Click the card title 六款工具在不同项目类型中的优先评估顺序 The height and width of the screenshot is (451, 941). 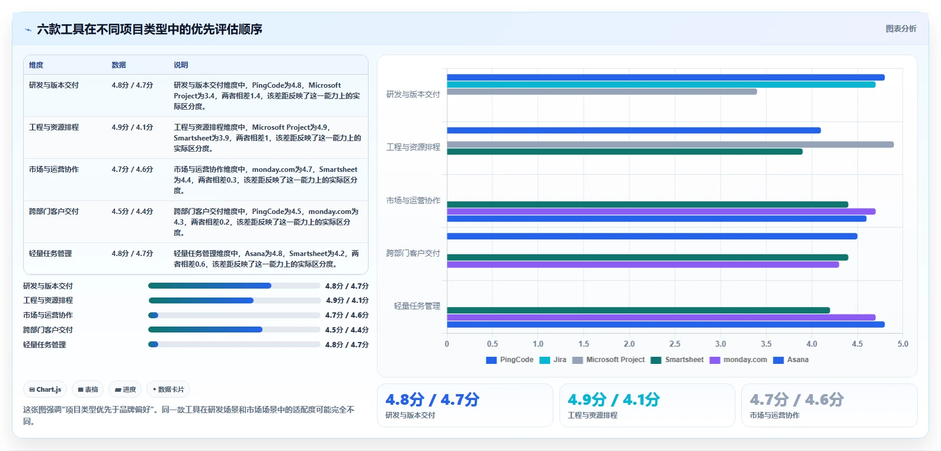(x=149, y=29)
